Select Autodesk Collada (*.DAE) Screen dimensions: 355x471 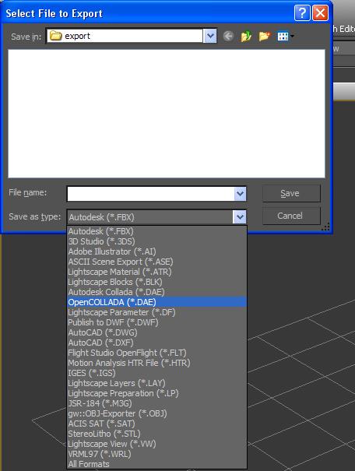coord(156,292)
